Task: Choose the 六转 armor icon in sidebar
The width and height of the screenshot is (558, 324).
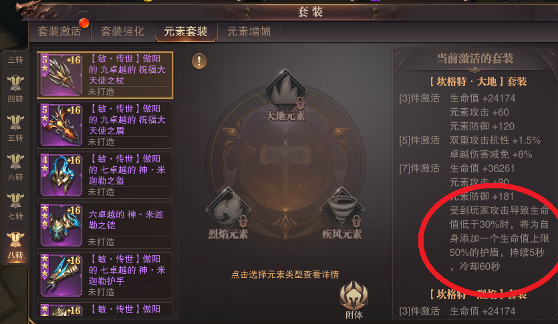Action: coord(15,162)
